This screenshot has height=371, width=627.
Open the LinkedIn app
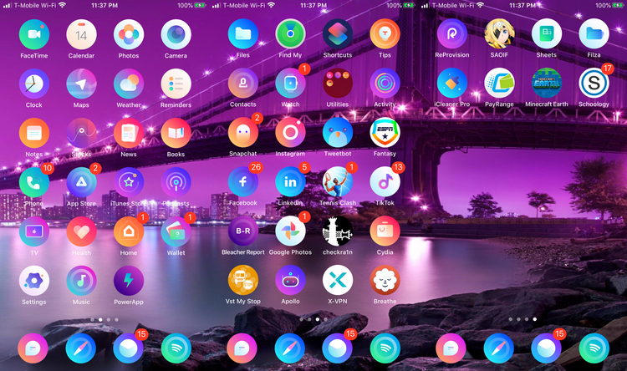coord(290,182)
